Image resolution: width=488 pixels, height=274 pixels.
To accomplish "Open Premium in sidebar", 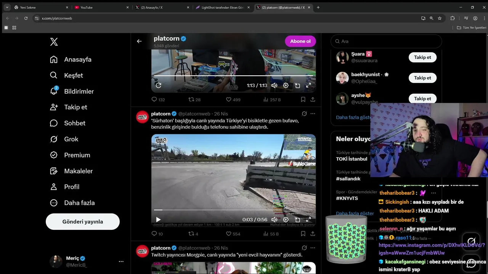I will click(70, 155).
